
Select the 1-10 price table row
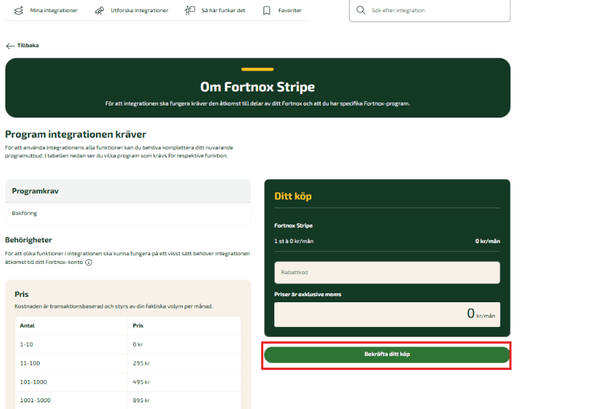(128, 345)
